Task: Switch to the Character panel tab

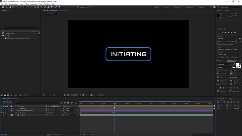Action: click(x=230, y=60)
